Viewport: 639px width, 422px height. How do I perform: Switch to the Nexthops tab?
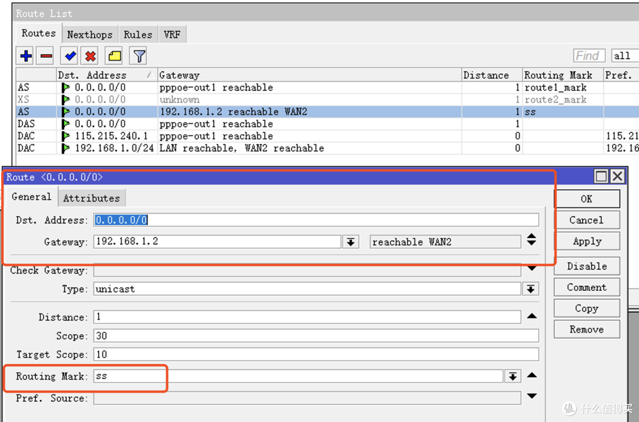coord(90,34)
